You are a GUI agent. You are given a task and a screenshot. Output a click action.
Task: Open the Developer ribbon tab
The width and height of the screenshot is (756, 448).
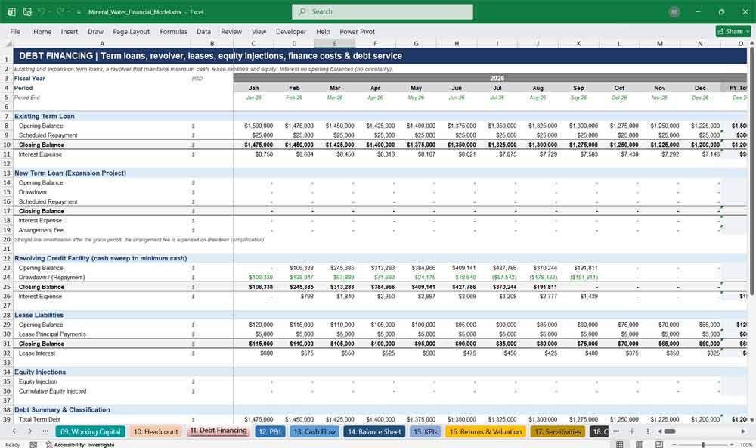(291, 31)
